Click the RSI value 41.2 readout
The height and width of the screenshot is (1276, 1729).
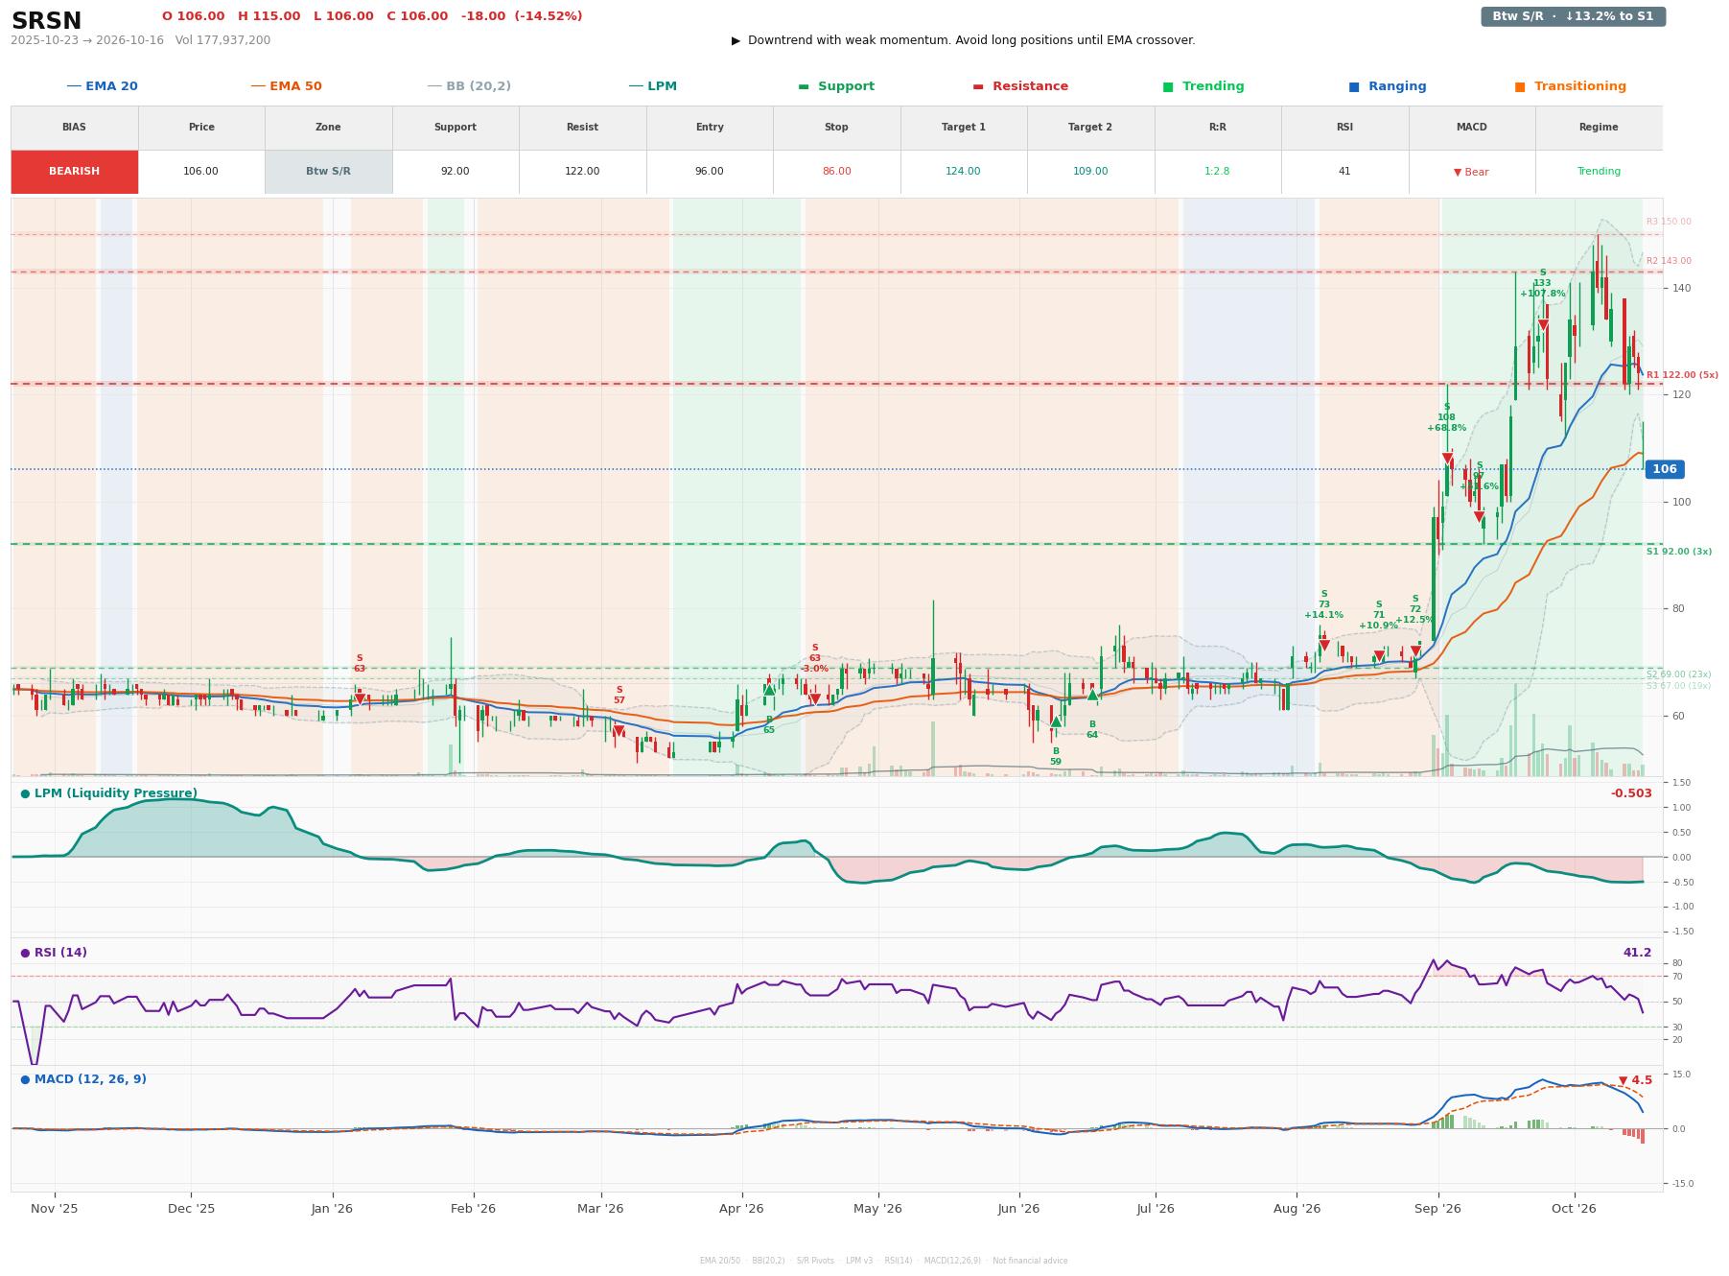pos(1637,953)
